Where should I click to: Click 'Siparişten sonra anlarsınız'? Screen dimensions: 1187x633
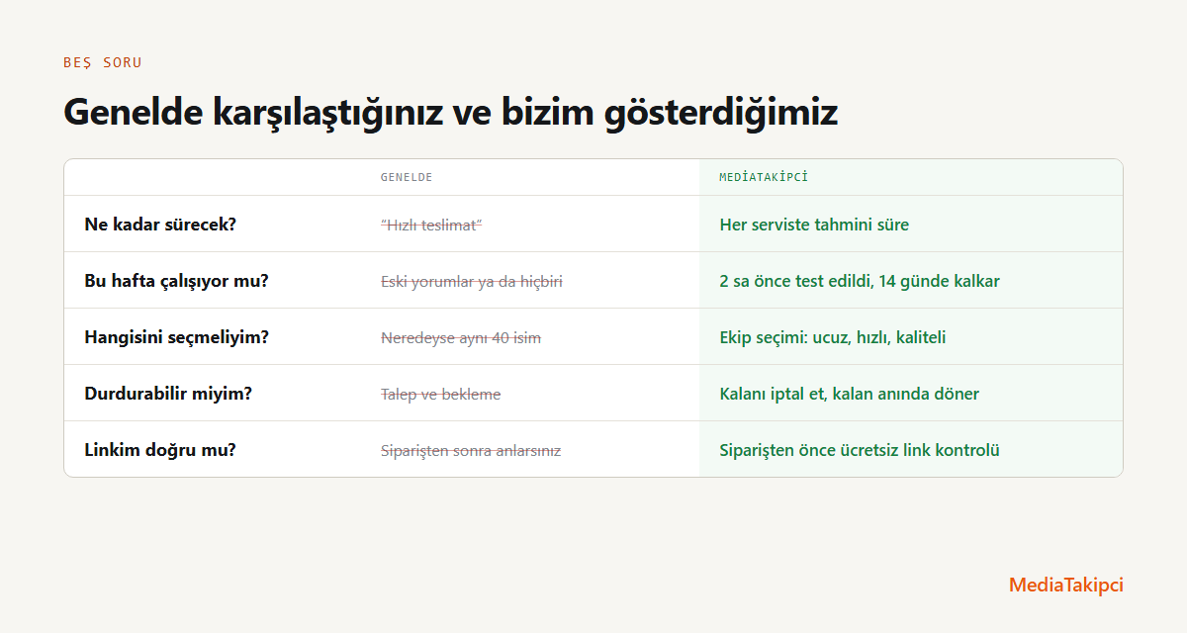(x=471, y=450)
